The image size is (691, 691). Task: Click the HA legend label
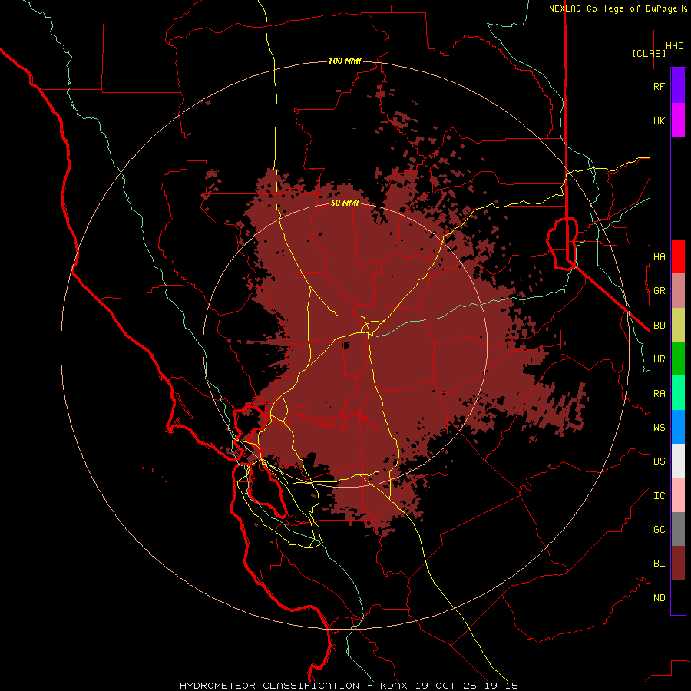(x=659, y=256)
